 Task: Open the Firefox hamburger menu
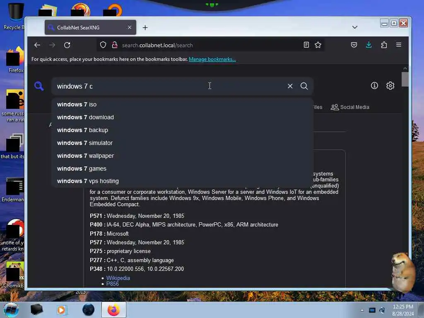pyautogui.click(x=399, y=45)
